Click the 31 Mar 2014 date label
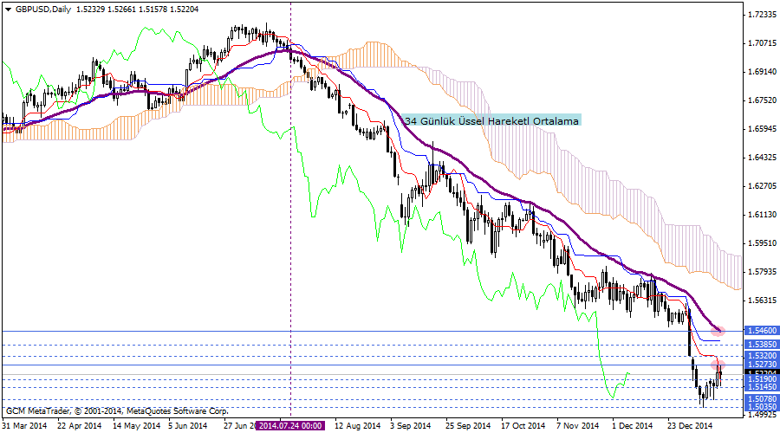 tap(24, 426)
